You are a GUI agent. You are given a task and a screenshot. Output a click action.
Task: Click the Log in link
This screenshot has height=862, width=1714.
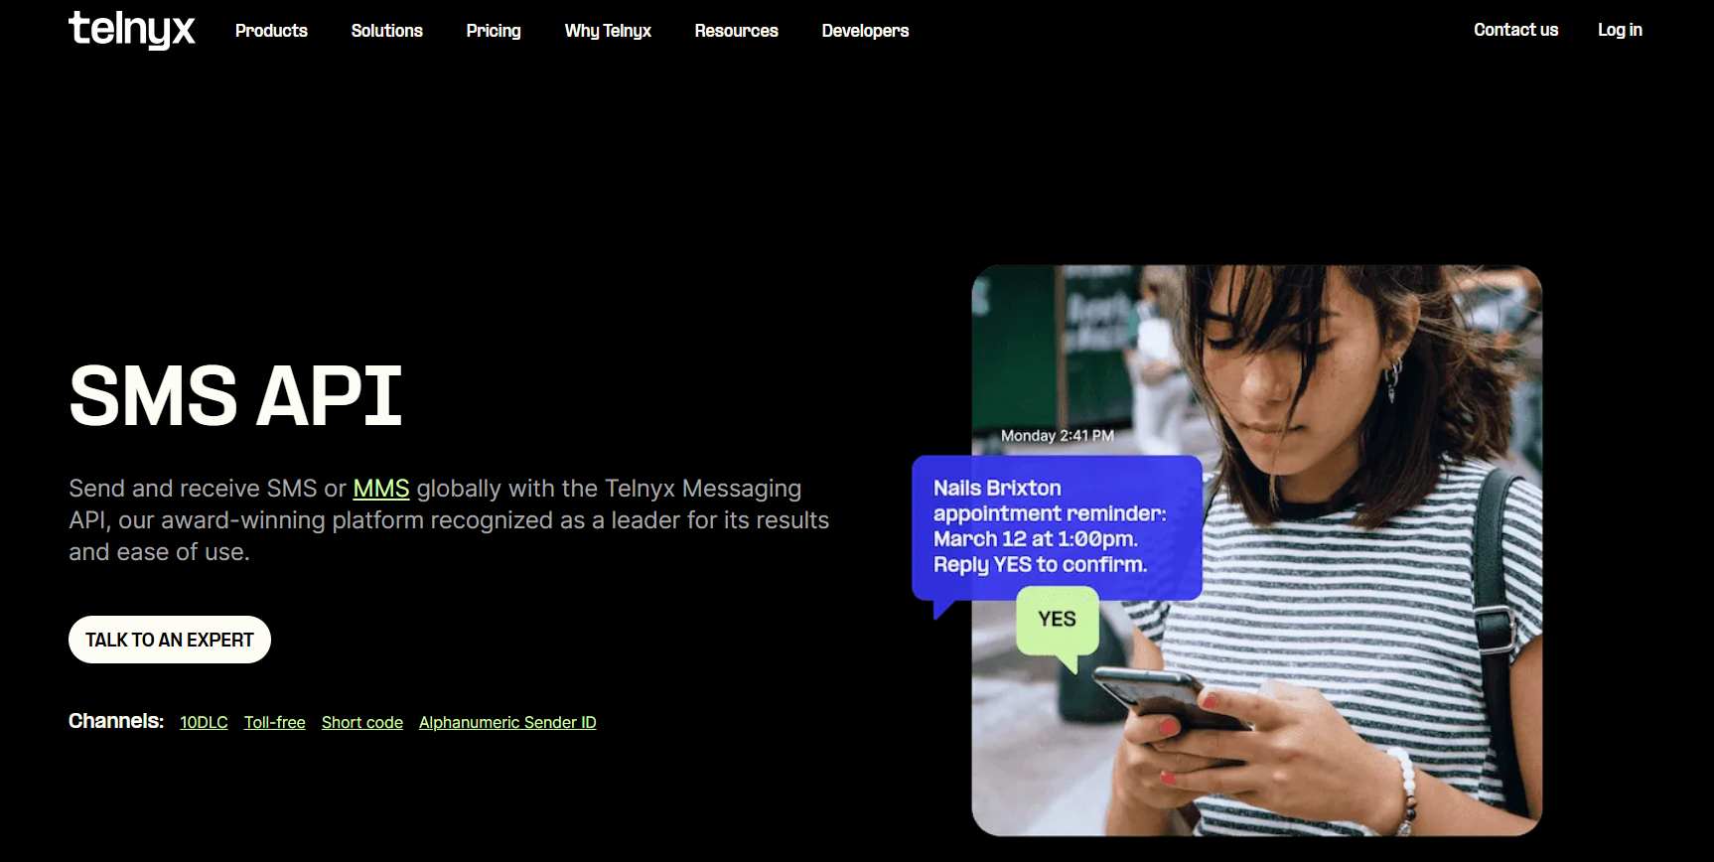coord(1620,30)
